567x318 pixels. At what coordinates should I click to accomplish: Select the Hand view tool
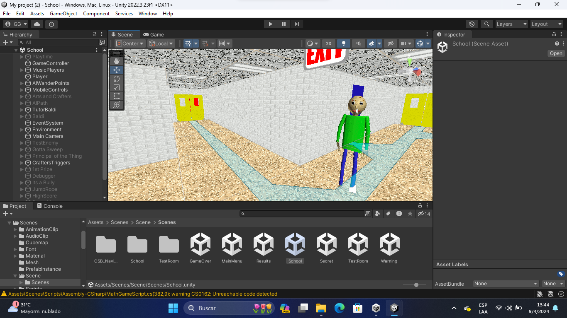click(117, 61)
